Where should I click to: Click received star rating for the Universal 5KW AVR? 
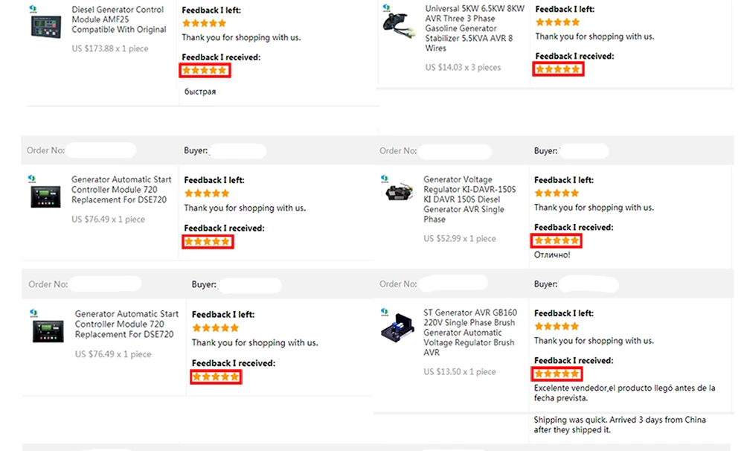click(557, 69)
